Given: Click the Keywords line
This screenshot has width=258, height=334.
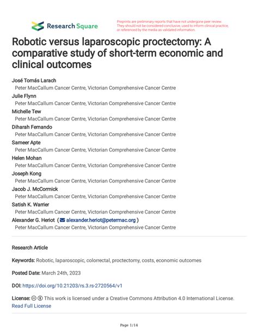Looking at the screenshot, I should point(107,260).
